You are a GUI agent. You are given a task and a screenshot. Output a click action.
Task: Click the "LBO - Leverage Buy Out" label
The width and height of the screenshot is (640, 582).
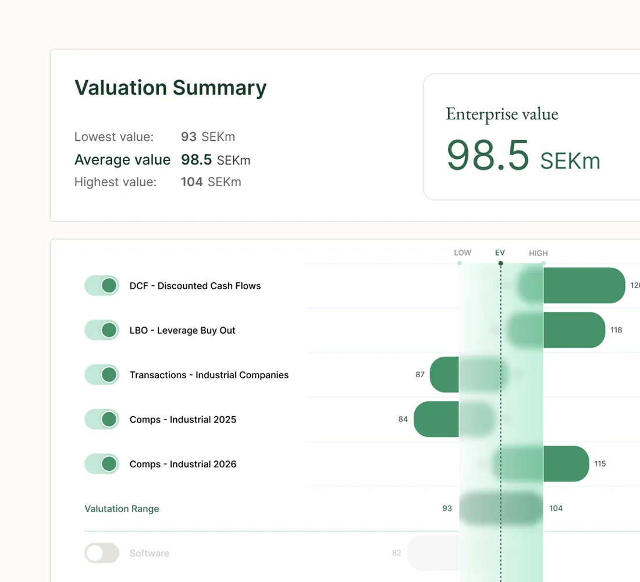click(183, 331)
